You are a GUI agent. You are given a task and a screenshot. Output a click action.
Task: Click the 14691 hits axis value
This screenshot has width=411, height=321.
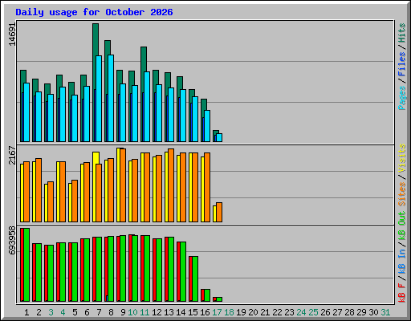point(12,35)
